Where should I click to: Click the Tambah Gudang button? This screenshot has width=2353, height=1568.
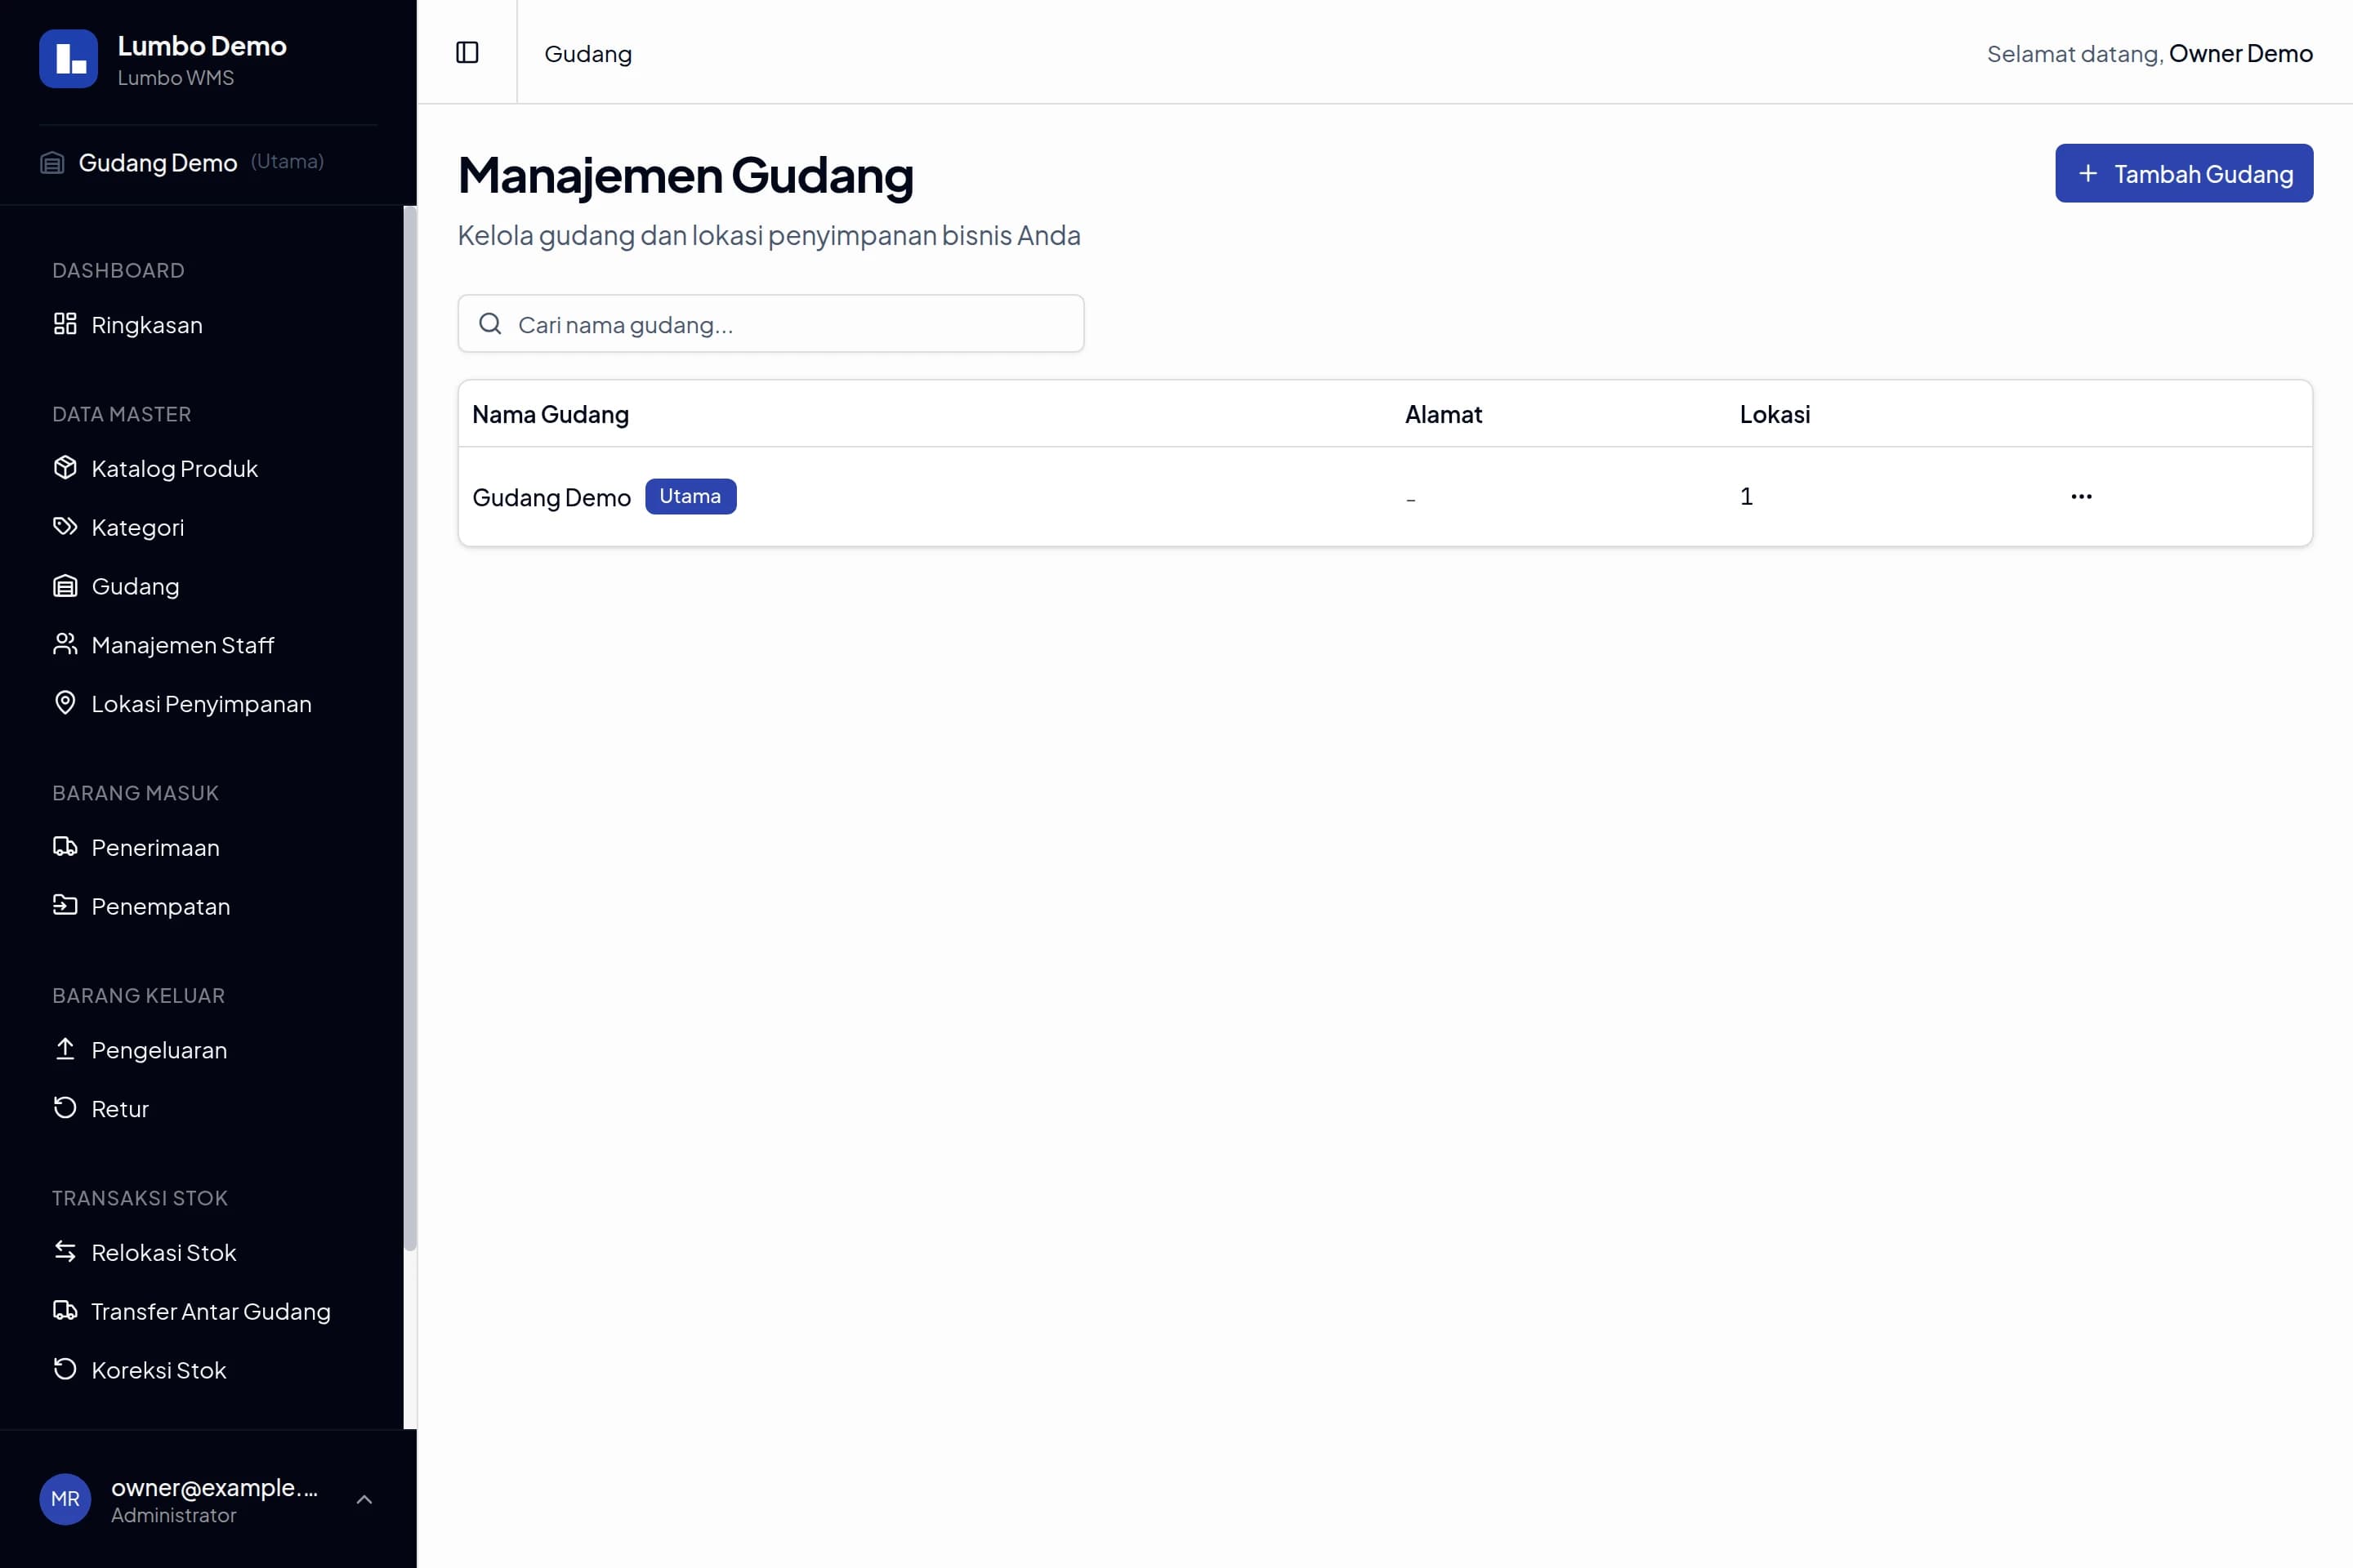click(2184, 173)
